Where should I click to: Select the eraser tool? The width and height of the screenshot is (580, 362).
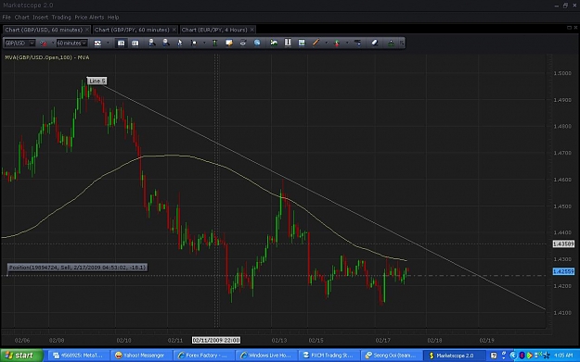375,43
